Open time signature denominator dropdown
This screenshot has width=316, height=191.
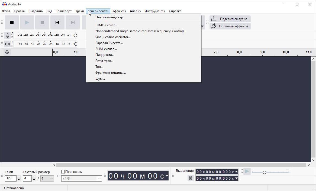tap(47, 178)
